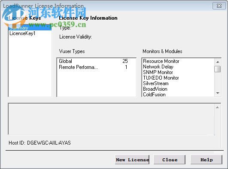This screenshot has height=169, width=228.
Task: Click the Global count value 25
Action: pos(125,61)
